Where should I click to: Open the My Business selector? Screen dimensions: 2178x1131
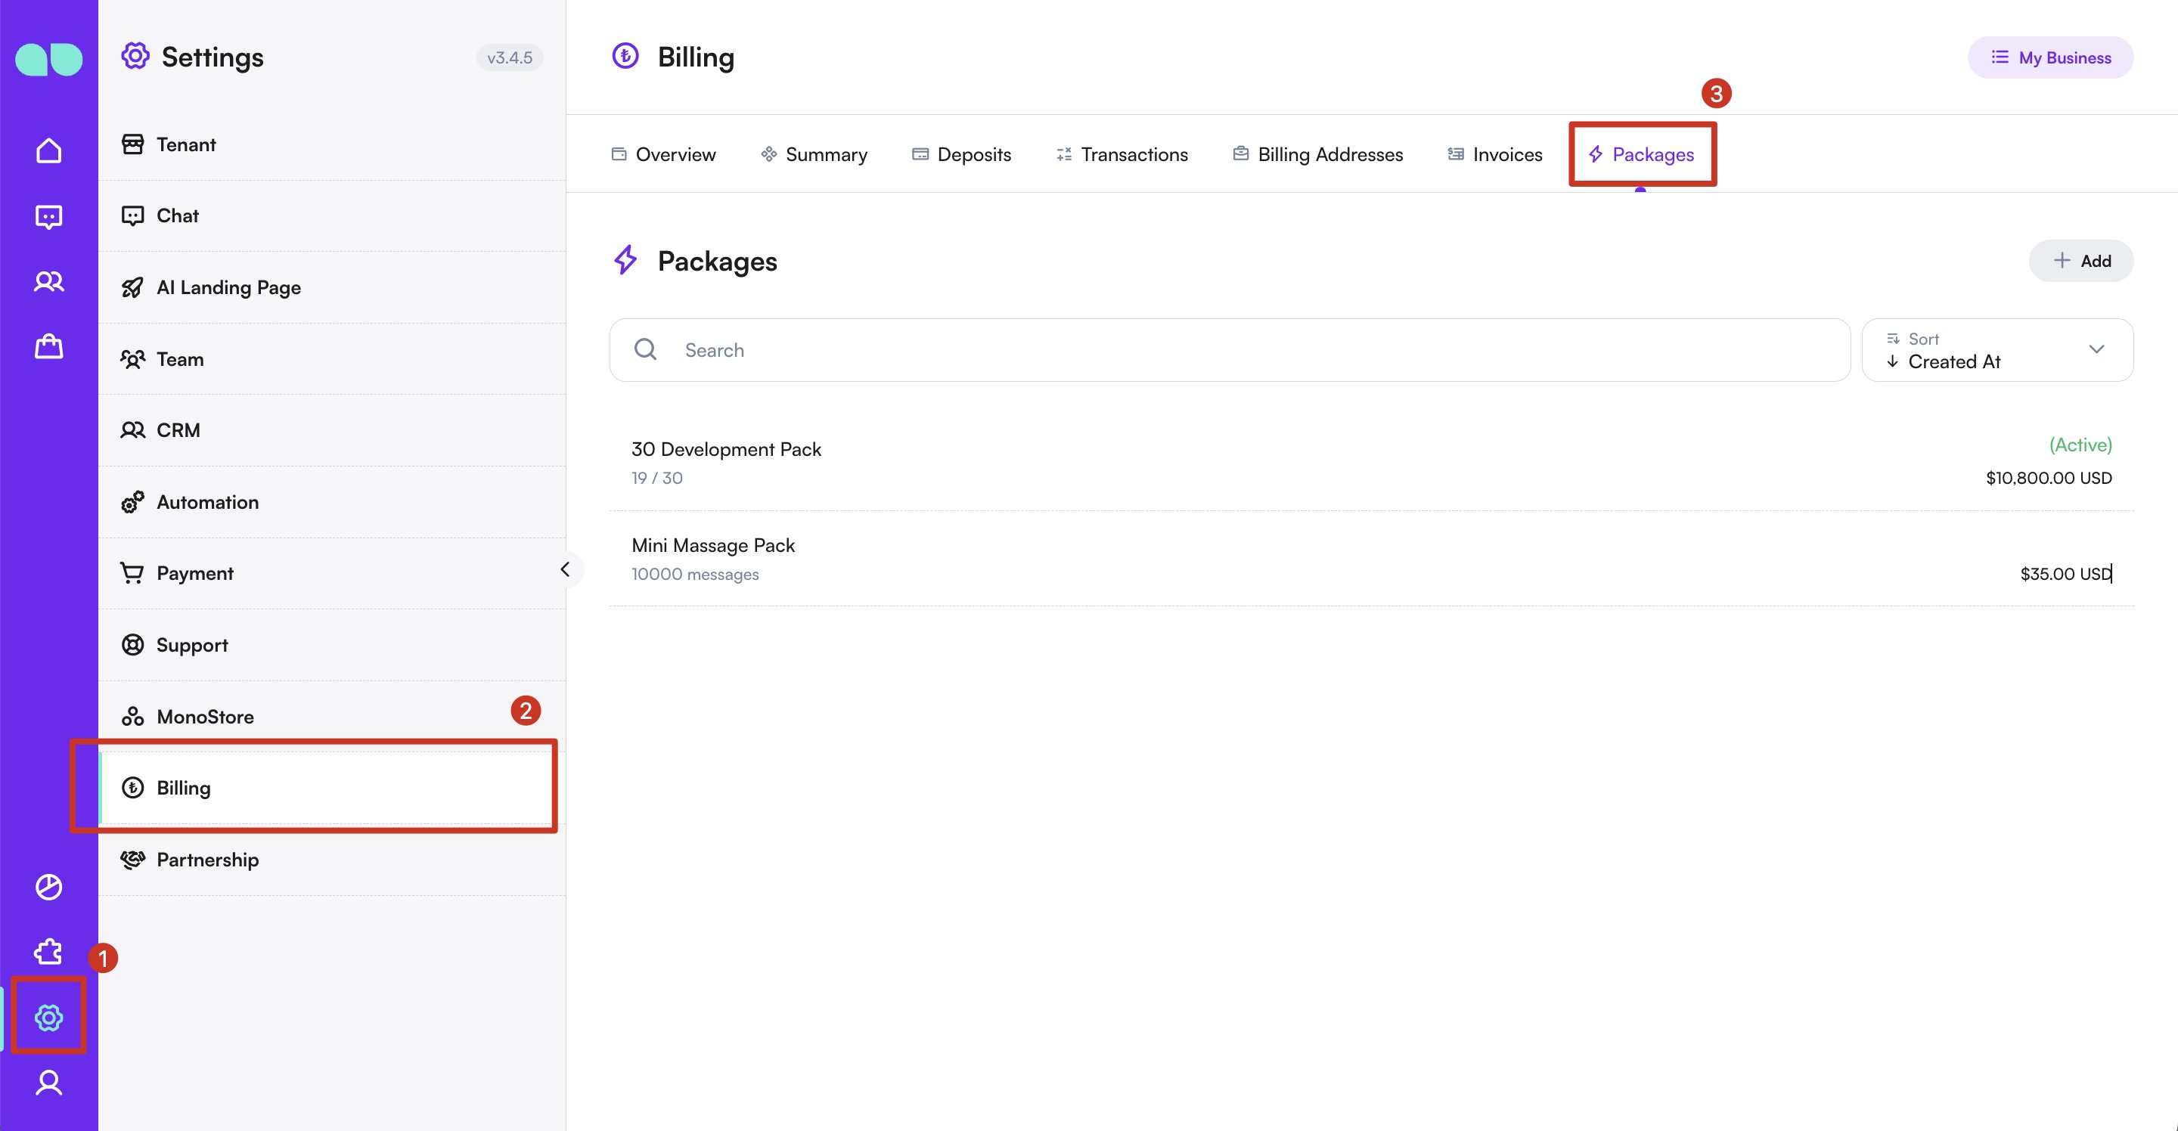pyautogui.click(x=2049, y=57)
